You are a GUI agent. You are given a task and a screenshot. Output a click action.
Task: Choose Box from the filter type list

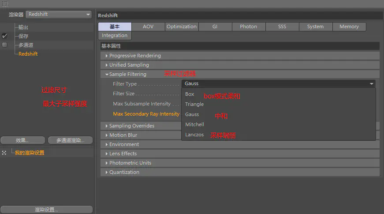click(x=279, y=94)
